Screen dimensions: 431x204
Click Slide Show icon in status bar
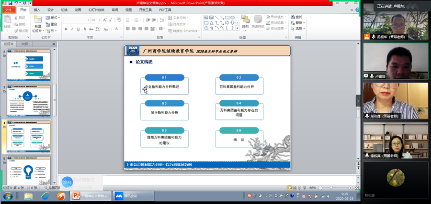tap(304, 188)
